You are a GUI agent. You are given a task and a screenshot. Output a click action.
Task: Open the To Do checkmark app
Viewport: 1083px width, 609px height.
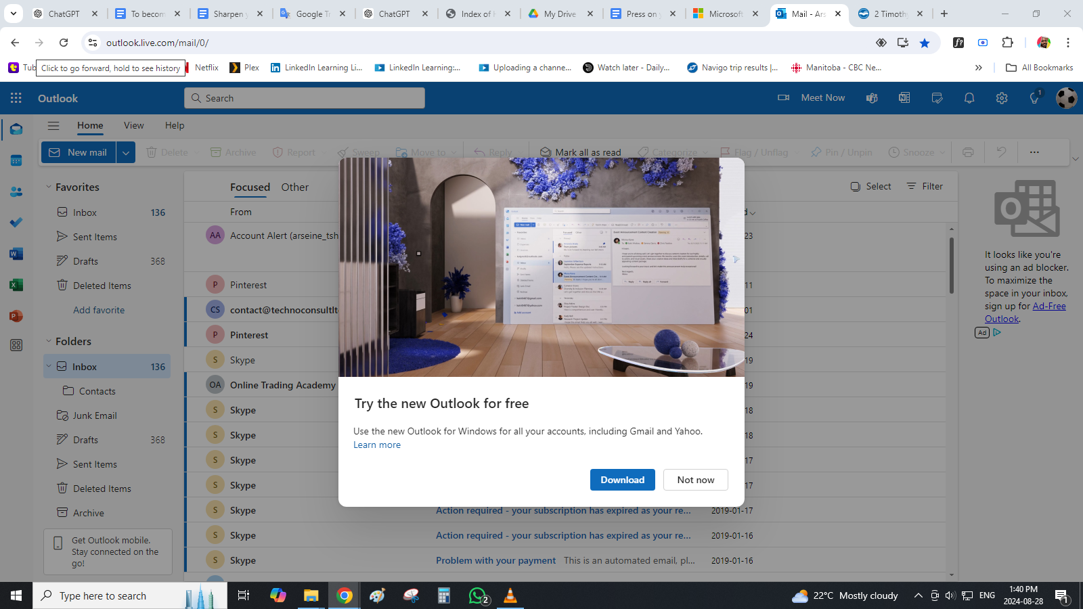[16, 223]
